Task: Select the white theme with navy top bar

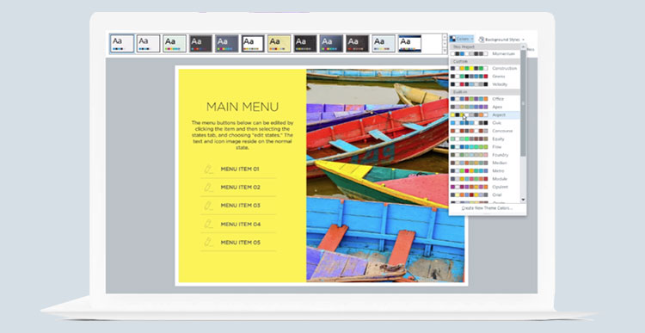Action: tap(409, 43)
